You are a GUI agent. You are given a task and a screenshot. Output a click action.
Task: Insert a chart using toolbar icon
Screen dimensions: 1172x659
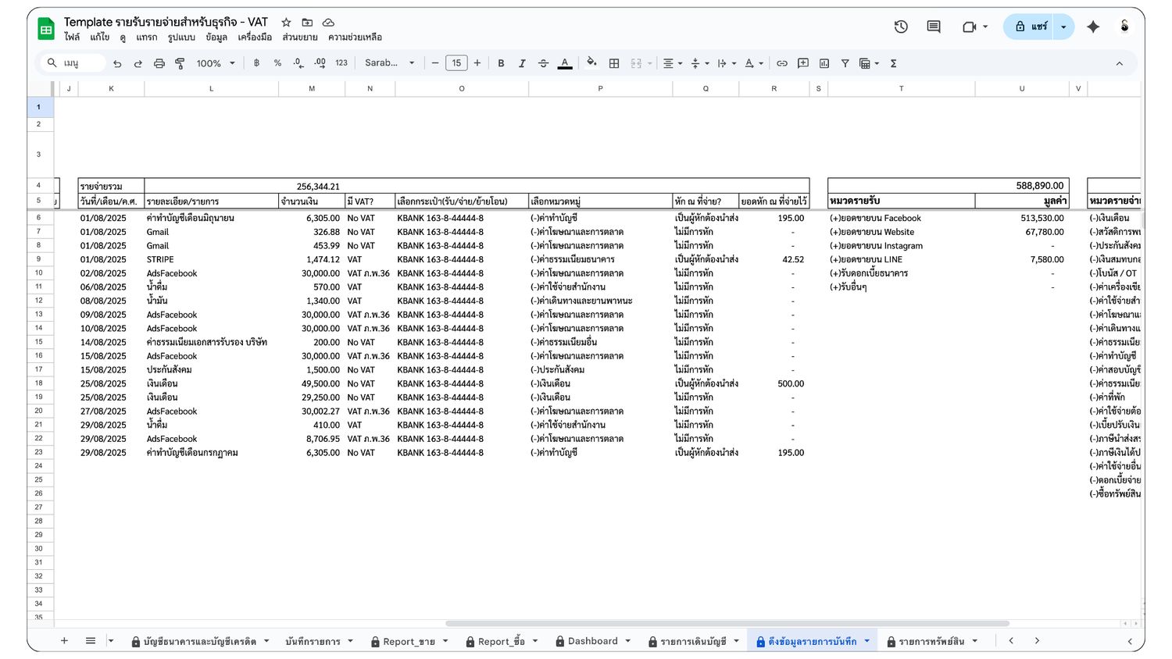(x=824, y=63)
